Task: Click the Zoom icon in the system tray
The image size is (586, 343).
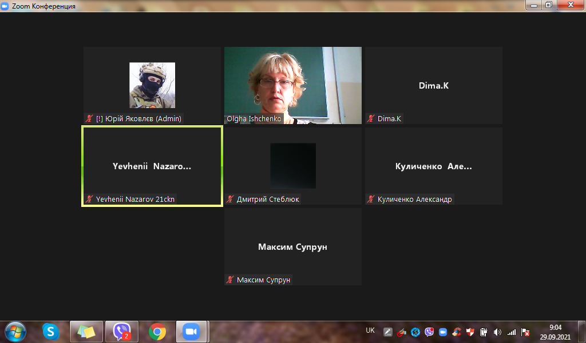Action: 443,332
